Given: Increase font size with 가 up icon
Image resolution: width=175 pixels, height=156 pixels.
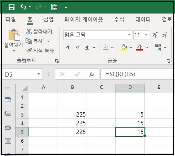Looking at the screenshot, I should click(155, 35).
